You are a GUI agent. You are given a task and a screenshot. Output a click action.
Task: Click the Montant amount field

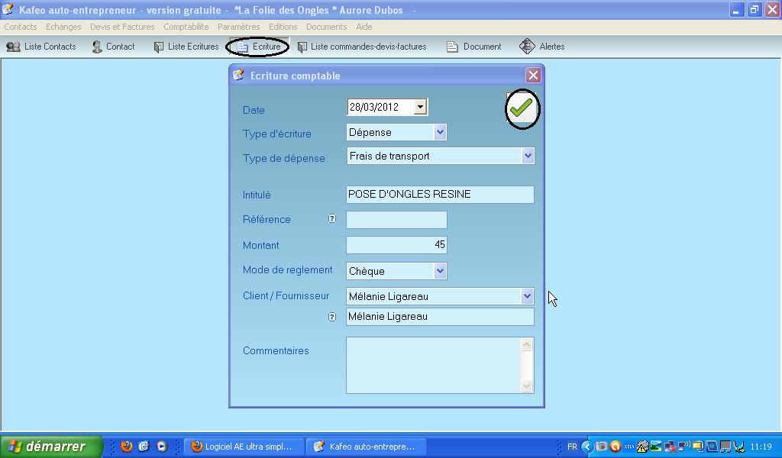[396, 245]
